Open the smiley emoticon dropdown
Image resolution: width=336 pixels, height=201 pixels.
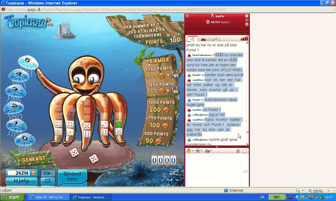(x=190, y=151)
